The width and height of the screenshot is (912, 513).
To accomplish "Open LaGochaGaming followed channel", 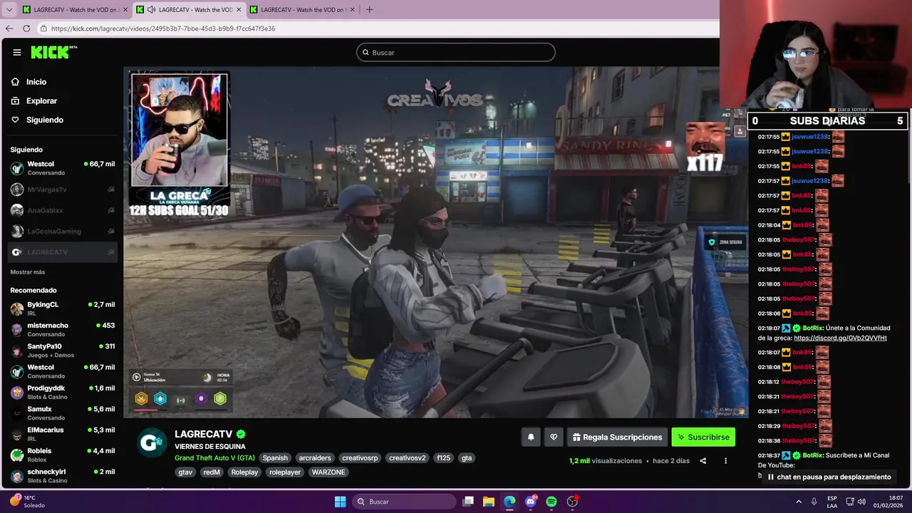I will click(x=63, y=231).
